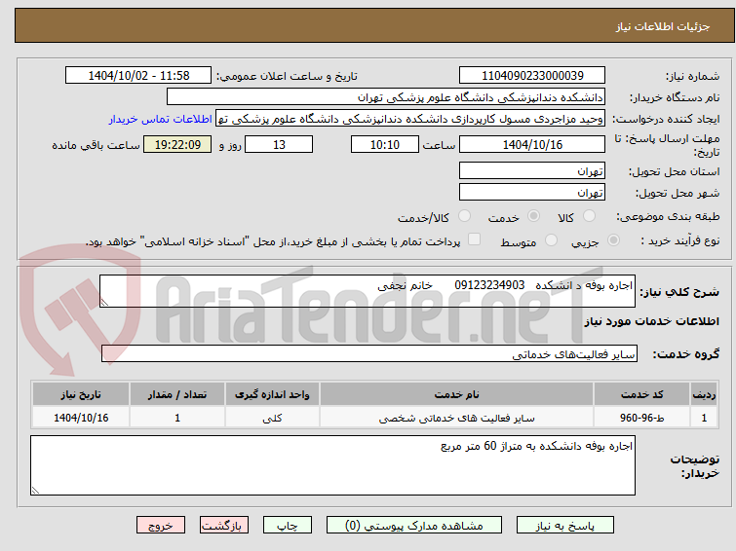This screenshot has width=736, height=551.
Task: Click the پاسخ به نیاز button
Action: (565, 526)
